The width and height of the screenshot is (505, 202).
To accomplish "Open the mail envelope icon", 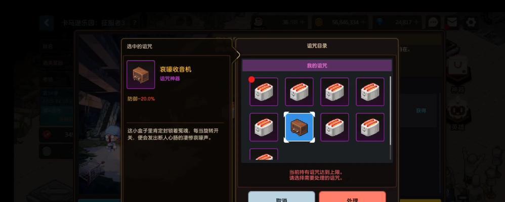I will click(x=452, y=22).
